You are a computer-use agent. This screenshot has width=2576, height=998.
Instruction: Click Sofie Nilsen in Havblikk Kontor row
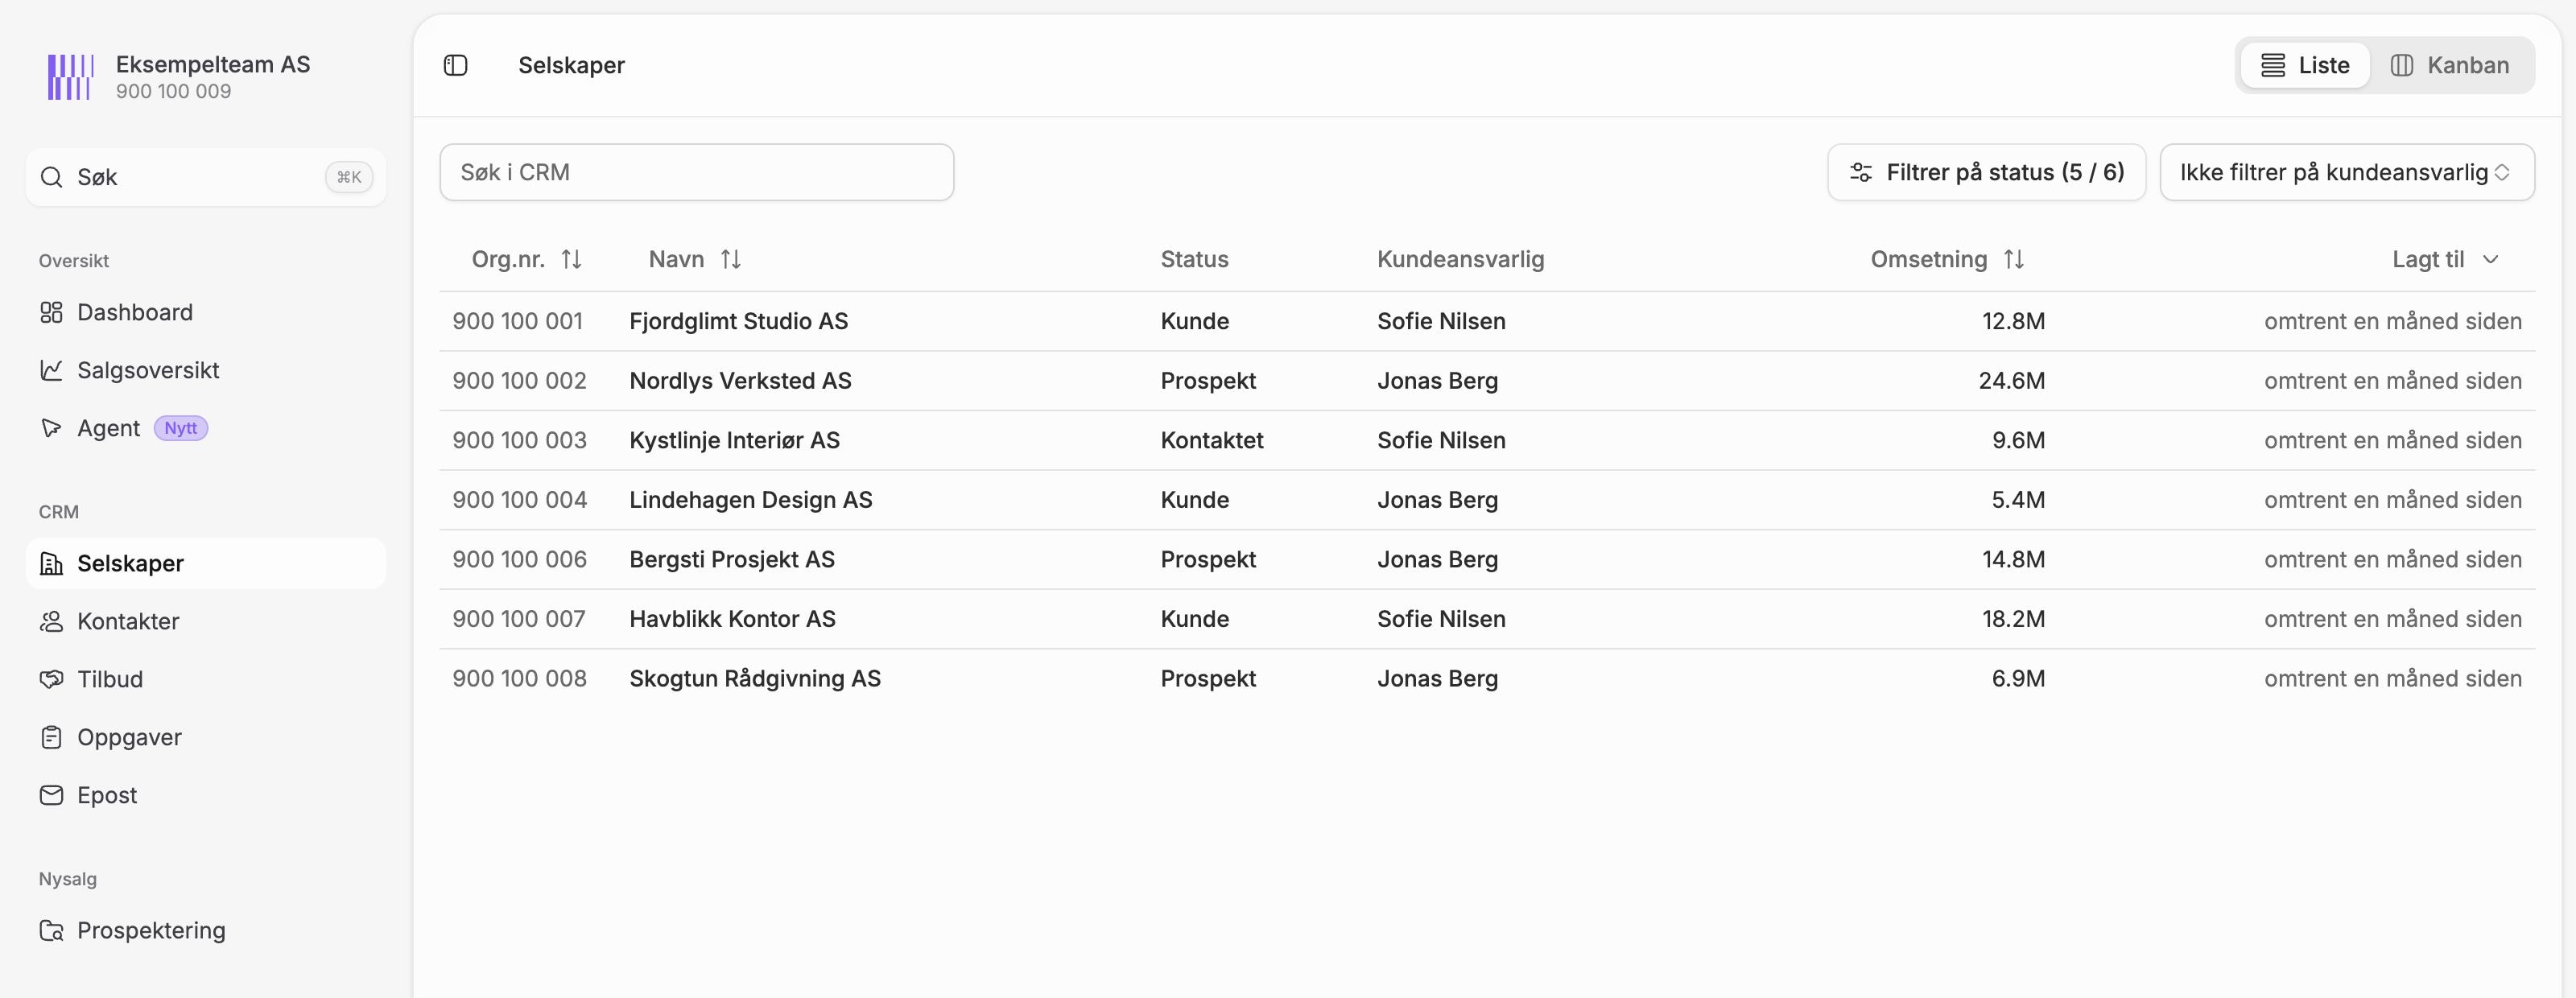[1441, 619]
